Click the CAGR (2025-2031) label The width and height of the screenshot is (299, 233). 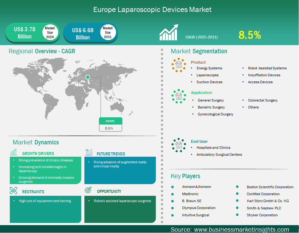(x=202, y=37)
